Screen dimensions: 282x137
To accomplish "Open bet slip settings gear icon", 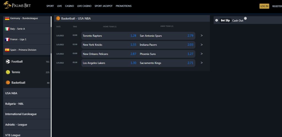I will [216, 20].
